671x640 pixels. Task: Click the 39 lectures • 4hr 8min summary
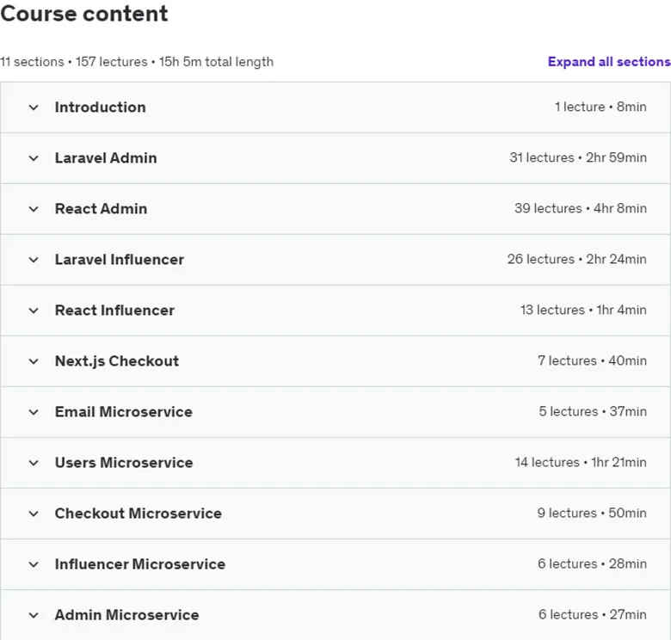(x=581, y=208)
